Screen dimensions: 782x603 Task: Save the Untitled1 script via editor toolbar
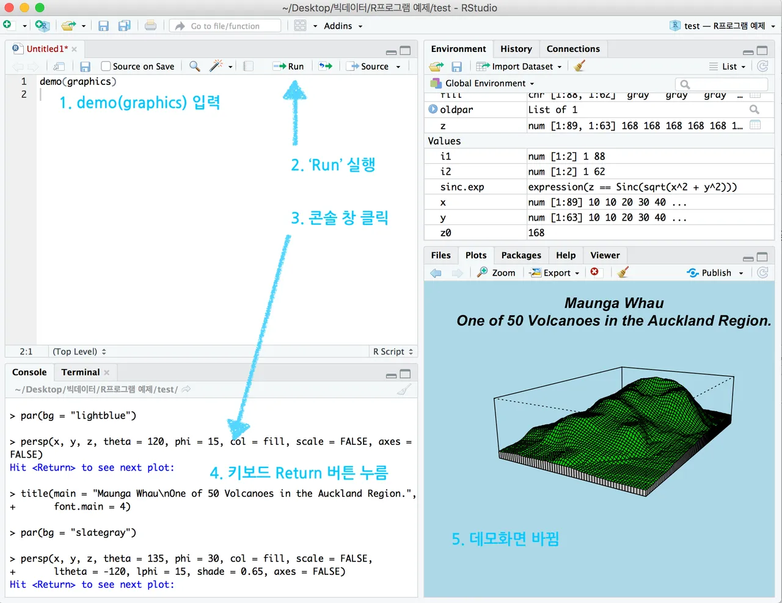pyautogui.click(x=85, y=66)
